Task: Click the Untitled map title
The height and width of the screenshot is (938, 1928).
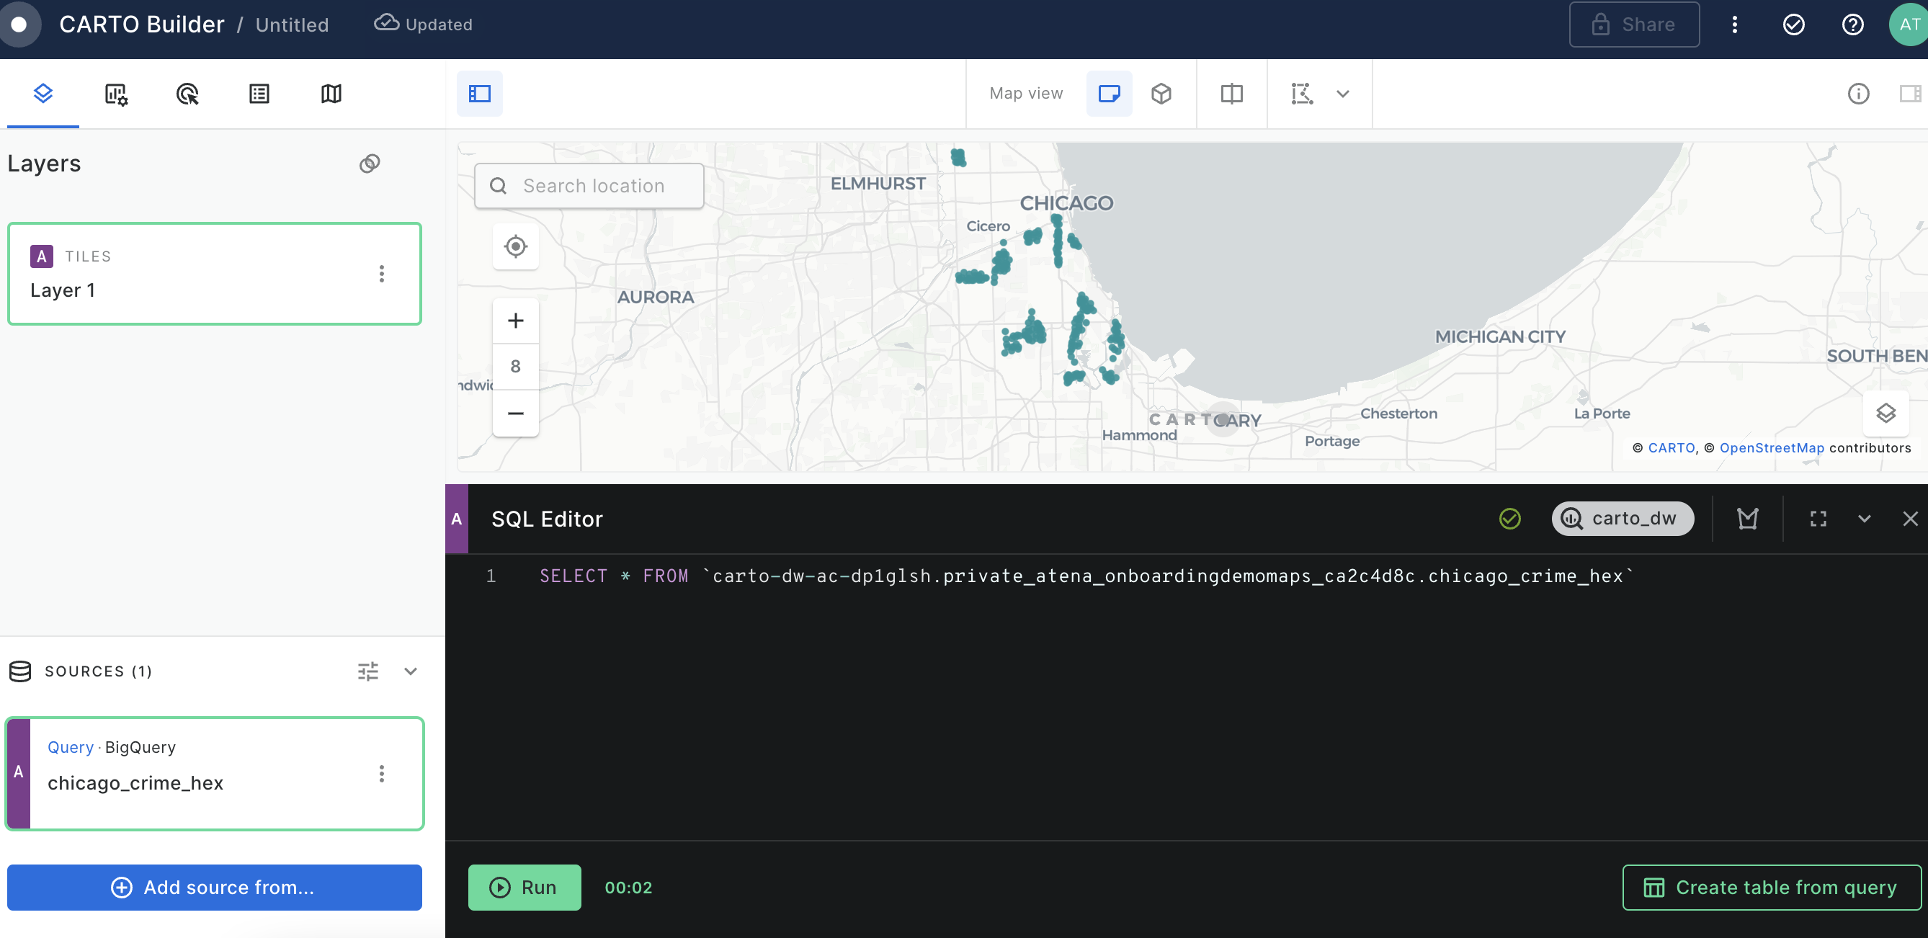Action: coord(292,24)
